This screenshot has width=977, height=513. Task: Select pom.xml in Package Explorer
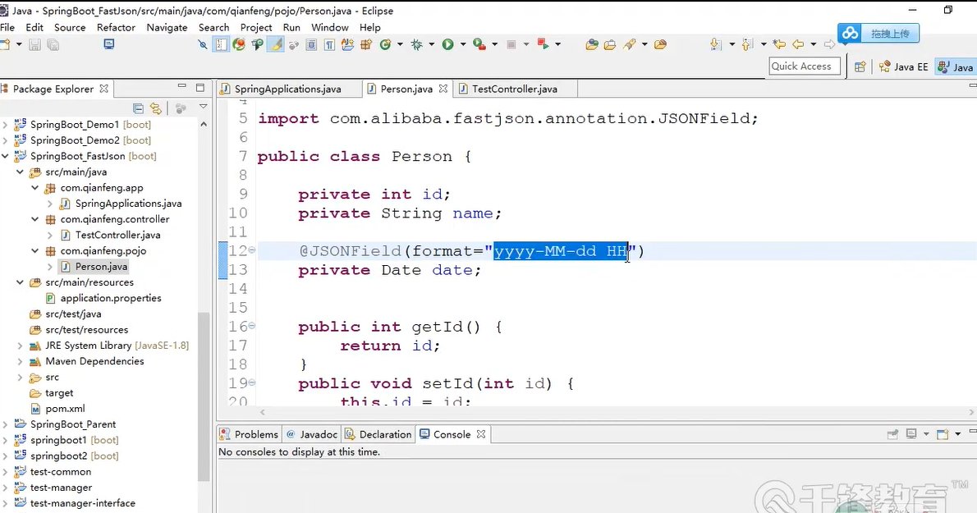66,409
